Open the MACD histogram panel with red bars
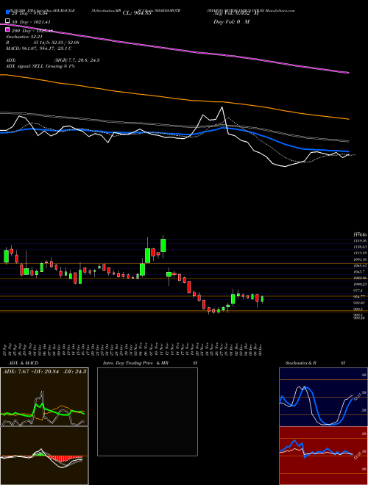The height and width of the screenshot is (485, 368). pos(44,456)
